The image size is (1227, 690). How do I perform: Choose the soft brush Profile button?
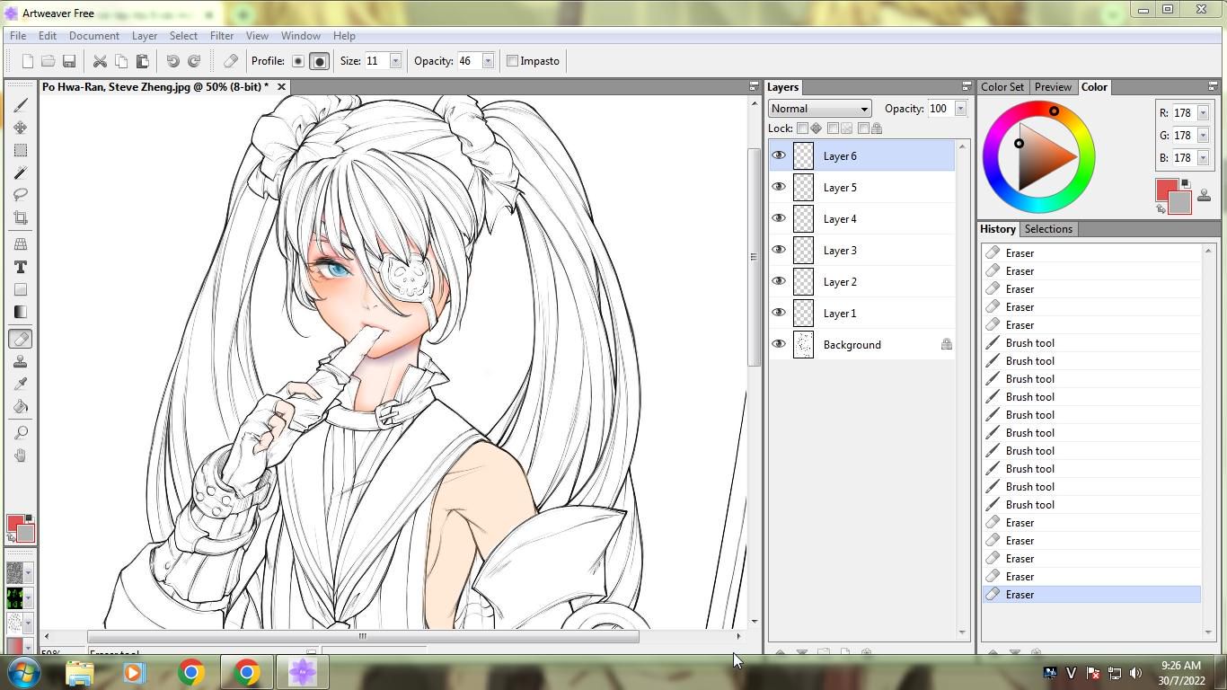[x=298, y=61]
